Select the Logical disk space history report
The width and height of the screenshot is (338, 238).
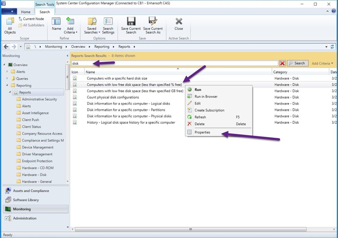coord(131,122)
